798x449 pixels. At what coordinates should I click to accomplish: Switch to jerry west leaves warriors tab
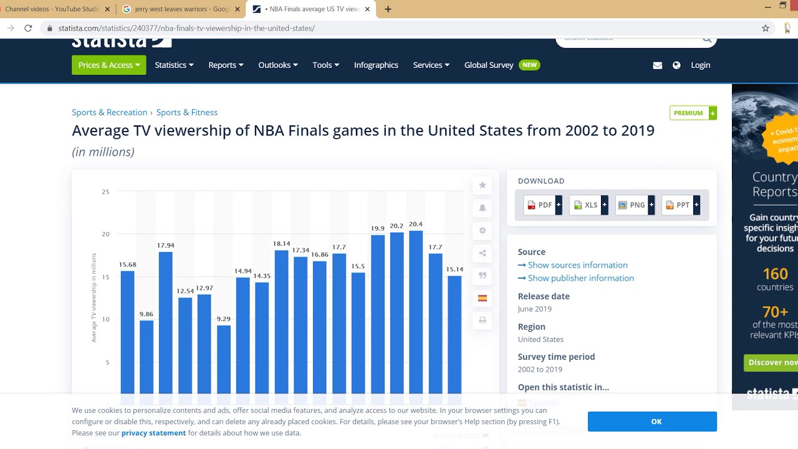tap(181, 9)
